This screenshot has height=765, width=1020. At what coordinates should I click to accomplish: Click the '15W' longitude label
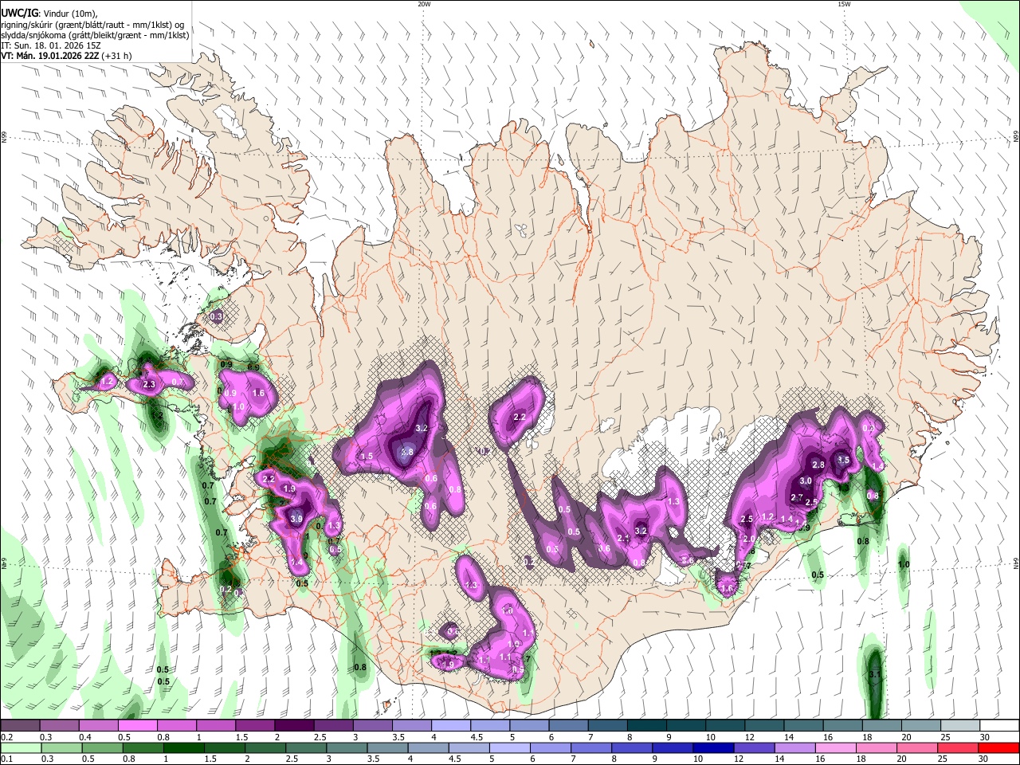843,4
